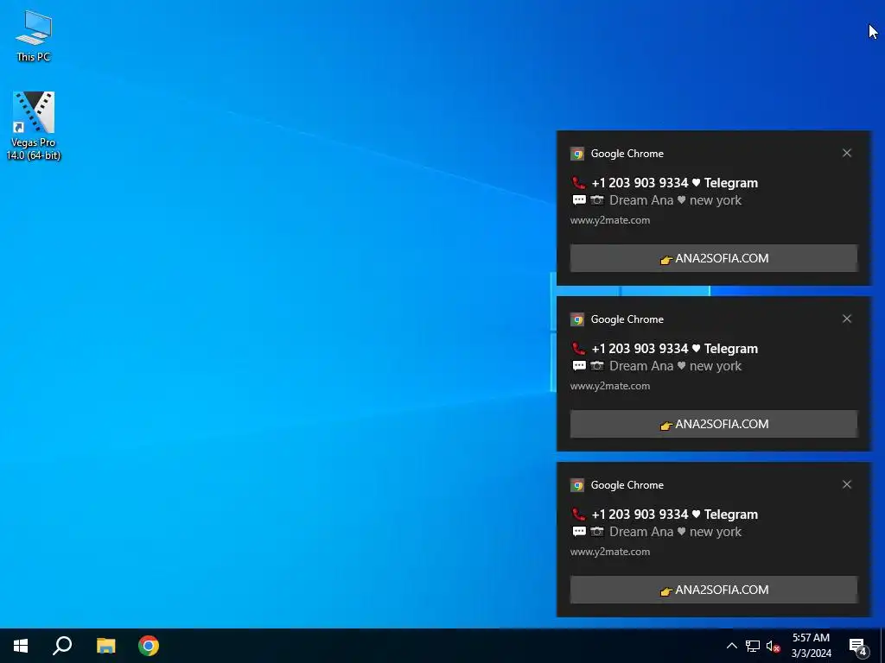Open the taskbar search magnifier

(x=62, y=646)
